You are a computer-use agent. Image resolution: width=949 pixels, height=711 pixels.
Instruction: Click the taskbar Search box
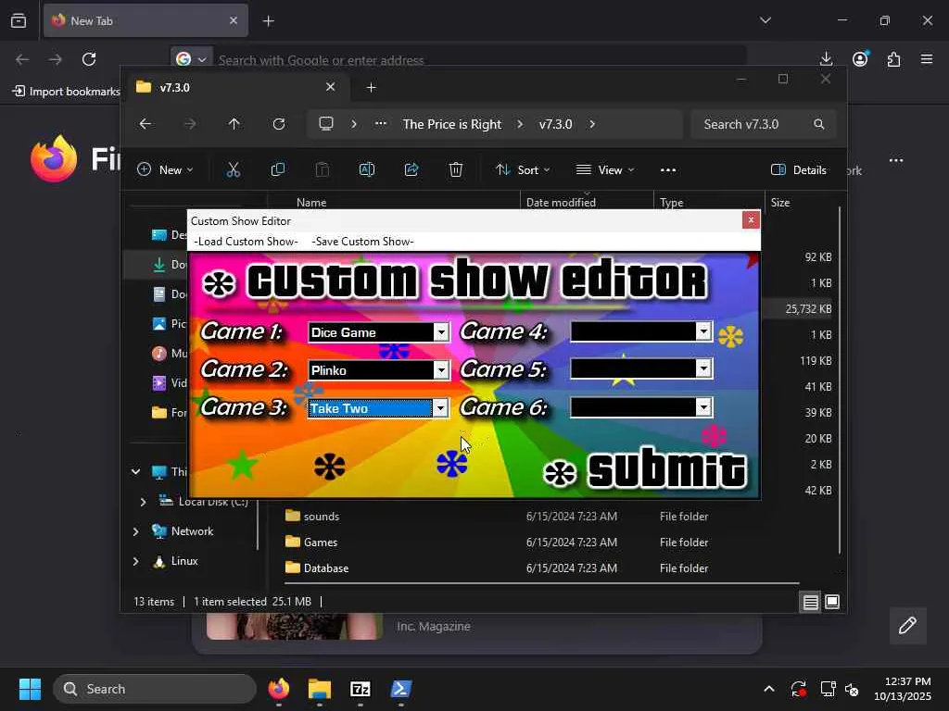pyautogui.click(x=155, y=689)
